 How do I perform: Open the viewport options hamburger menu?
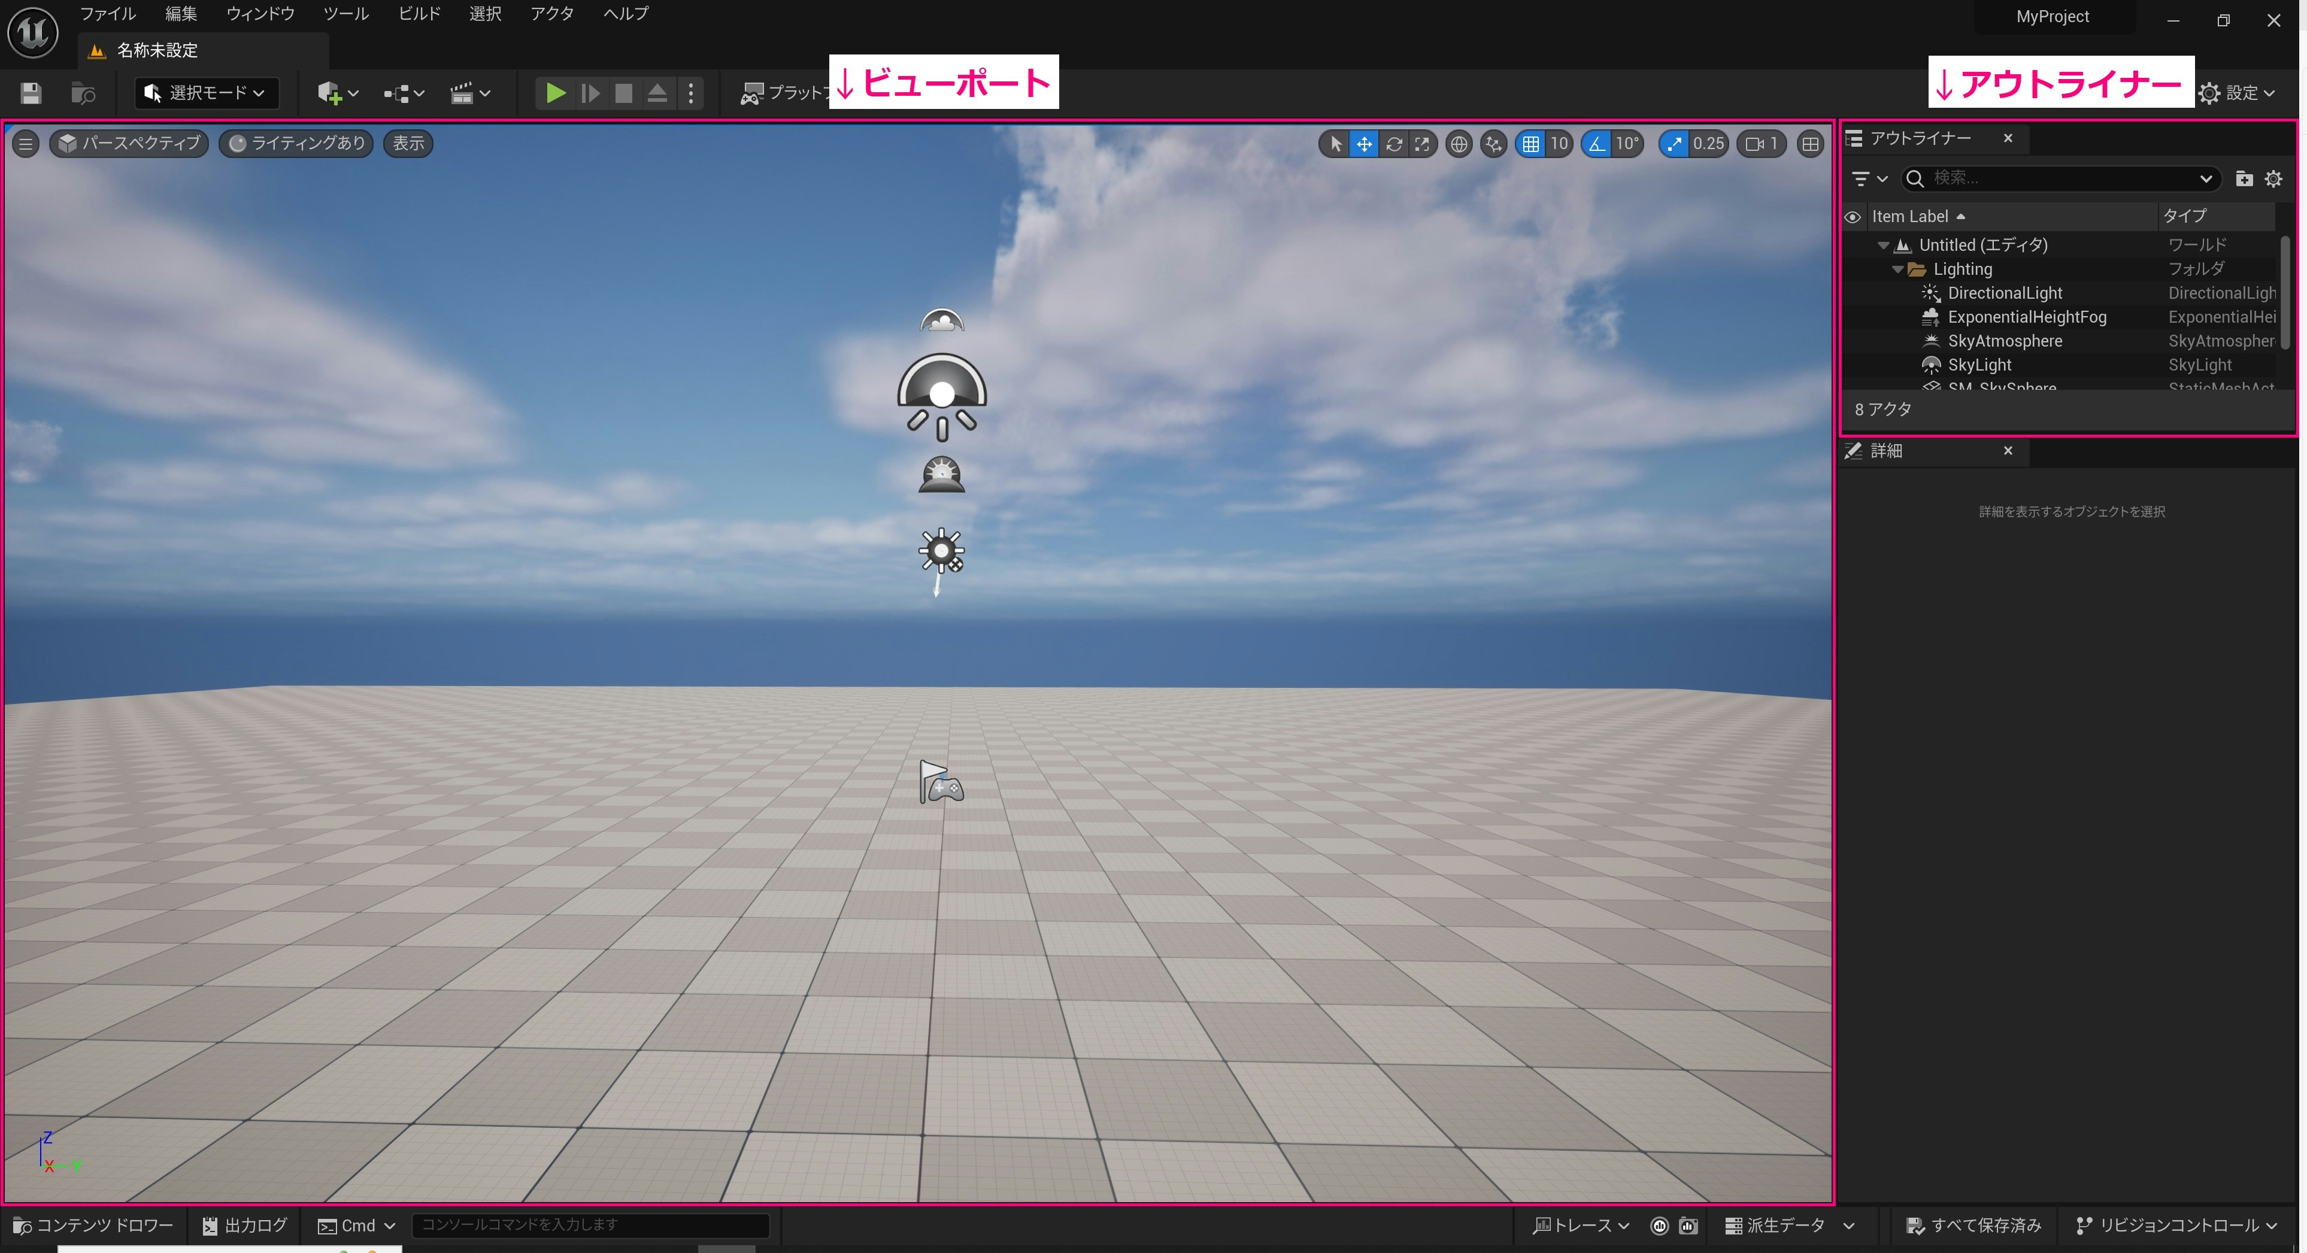tap(25, 143)
